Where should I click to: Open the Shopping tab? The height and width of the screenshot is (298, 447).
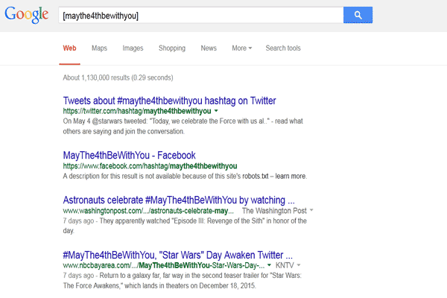[172, 48]
